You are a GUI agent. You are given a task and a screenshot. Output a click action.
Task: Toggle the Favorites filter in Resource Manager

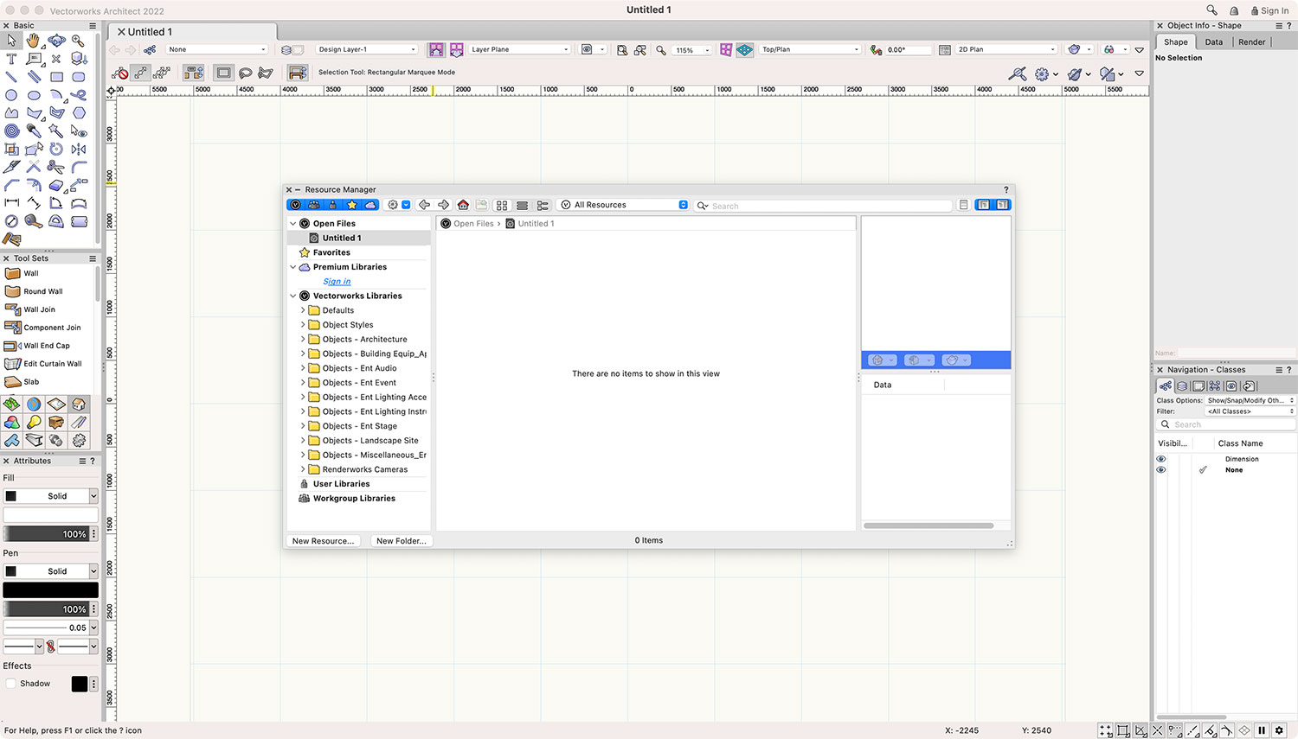(351, 205)
